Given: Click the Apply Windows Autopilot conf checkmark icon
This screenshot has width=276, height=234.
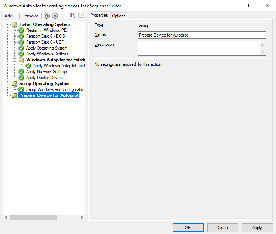Looking at the screenshot, I should 28,66.
